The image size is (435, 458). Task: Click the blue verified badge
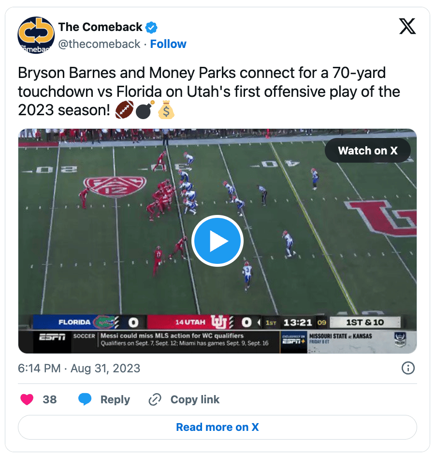[151, 28]
